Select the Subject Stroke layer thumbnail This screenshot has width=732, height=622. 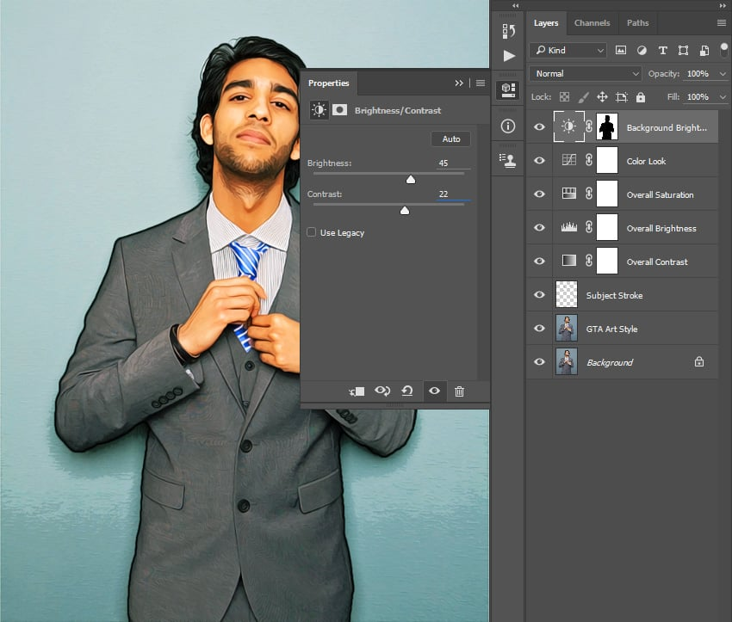567,294
